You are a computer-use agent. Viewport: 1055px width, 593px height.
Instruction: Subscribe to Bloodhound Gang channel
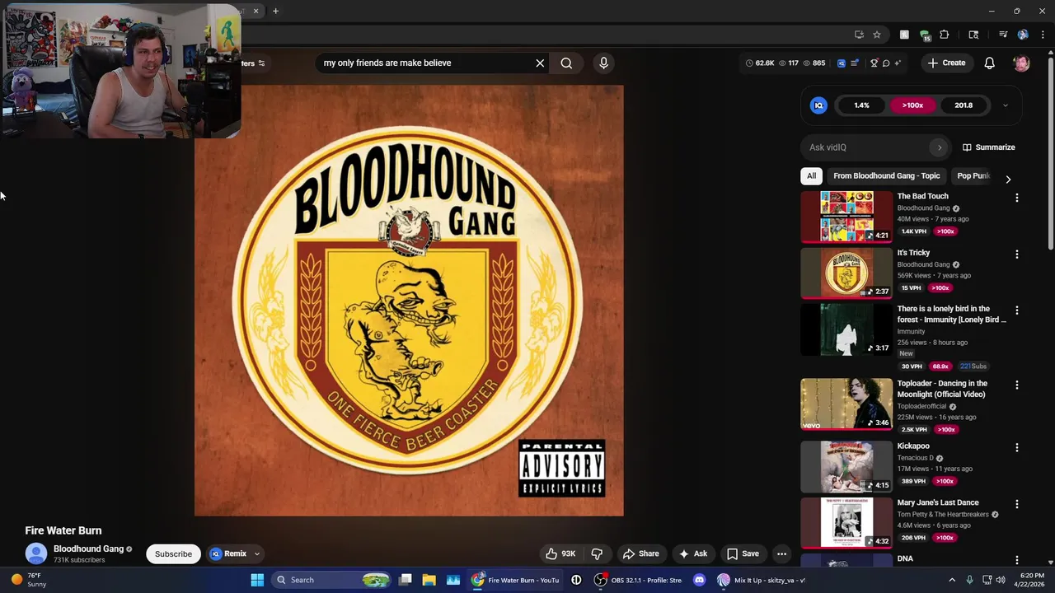tap(173, 553)
